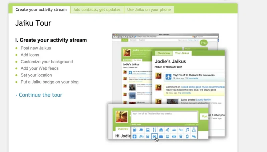Screen dimensions: 267x152
Task: Select the zzz sleep icon
Action: [181, 129]
